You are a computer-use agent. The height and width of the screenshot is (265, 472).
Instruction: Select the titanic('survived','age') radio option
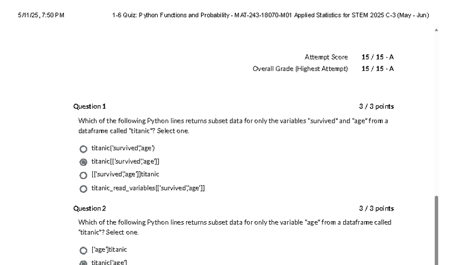coord(83,148)
